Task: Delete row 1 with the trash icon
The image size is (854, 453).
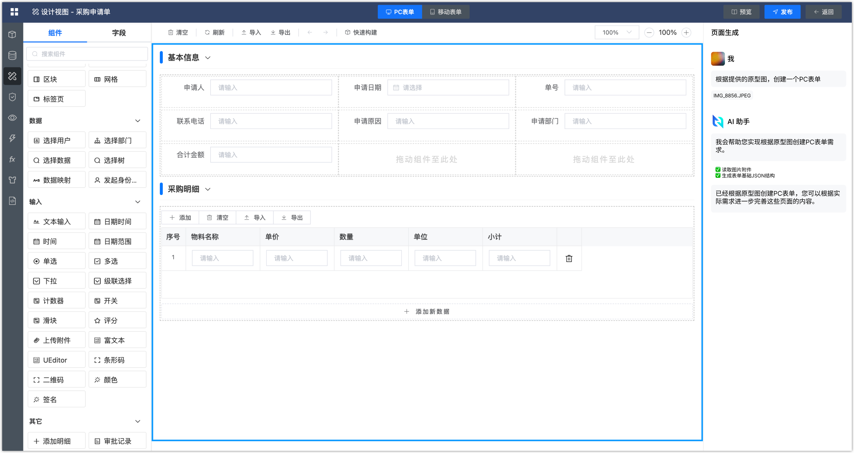Action: pos(569,258)
